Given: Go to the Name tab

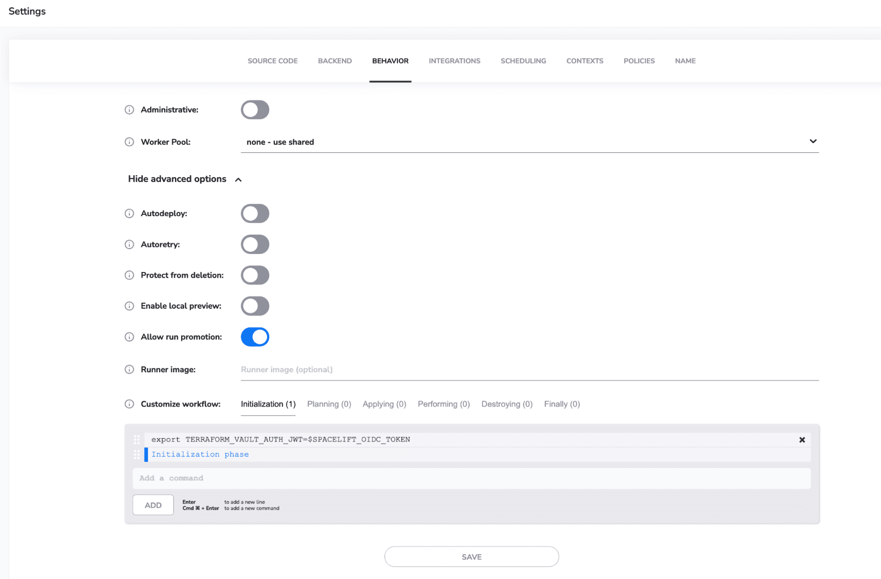Looking at the screenshot, I should coord(685,61).
